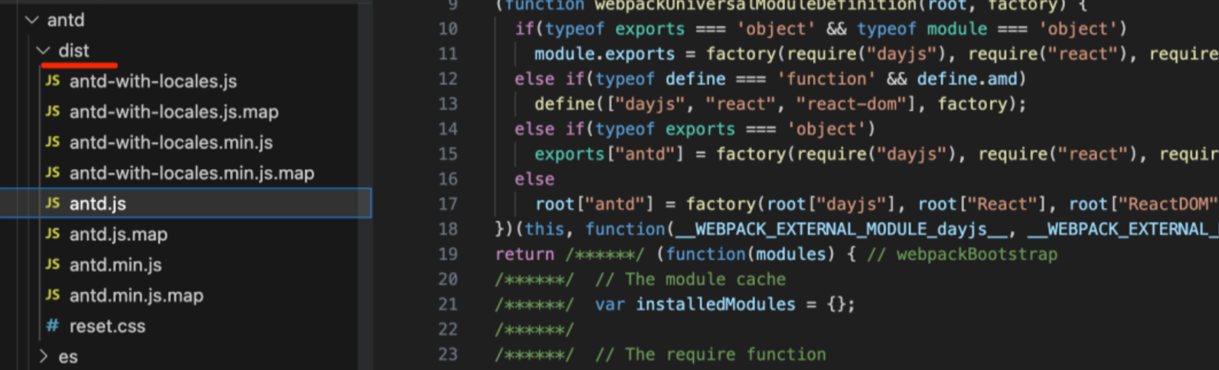Click 'define.amd' on line 12
1219x370 pixels.
click(x=967, y=79)
